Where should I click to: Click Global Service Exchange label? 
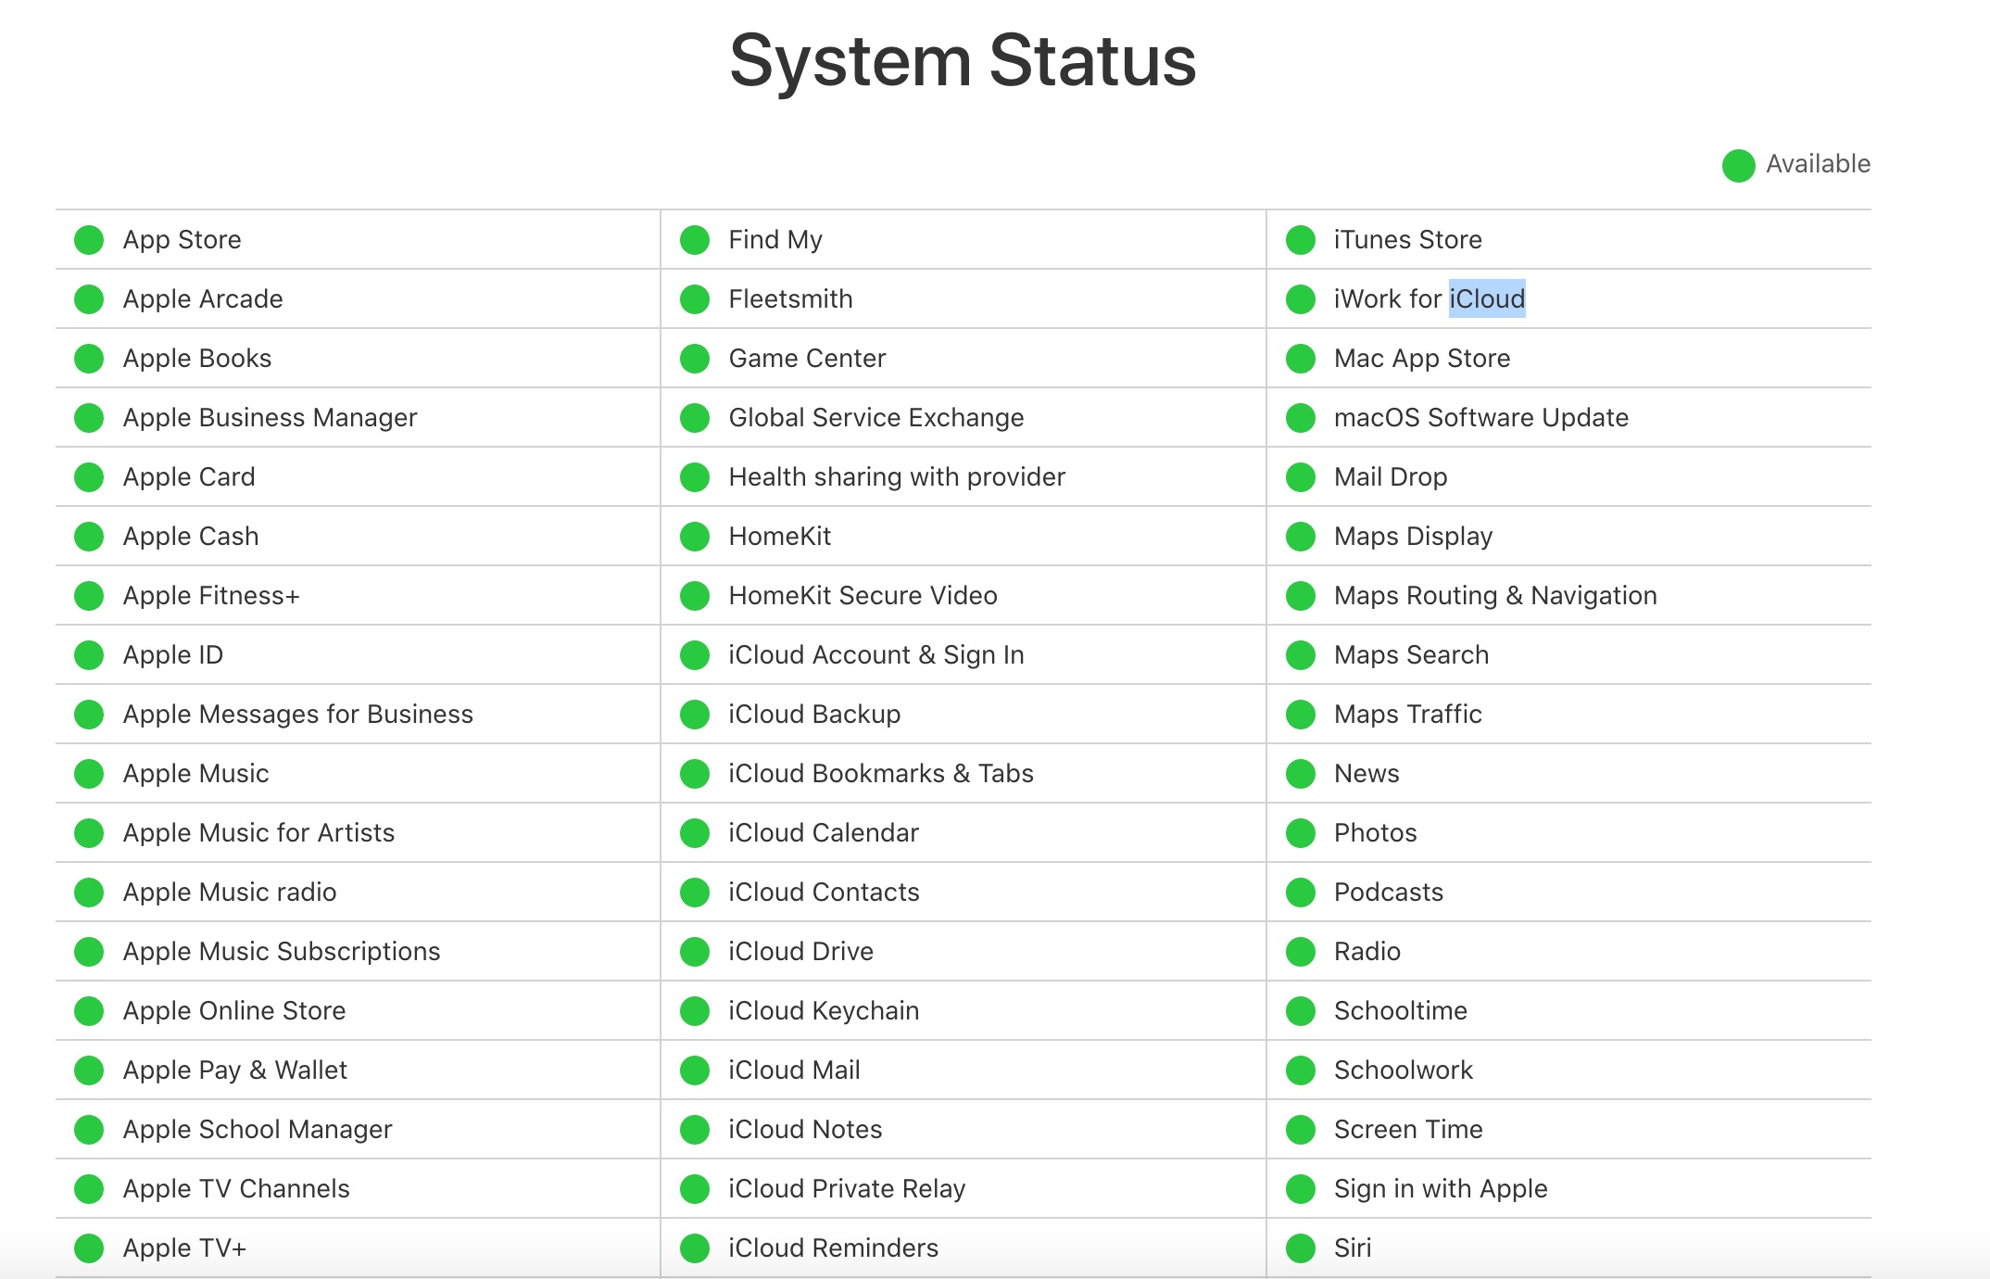pos(876,418)
